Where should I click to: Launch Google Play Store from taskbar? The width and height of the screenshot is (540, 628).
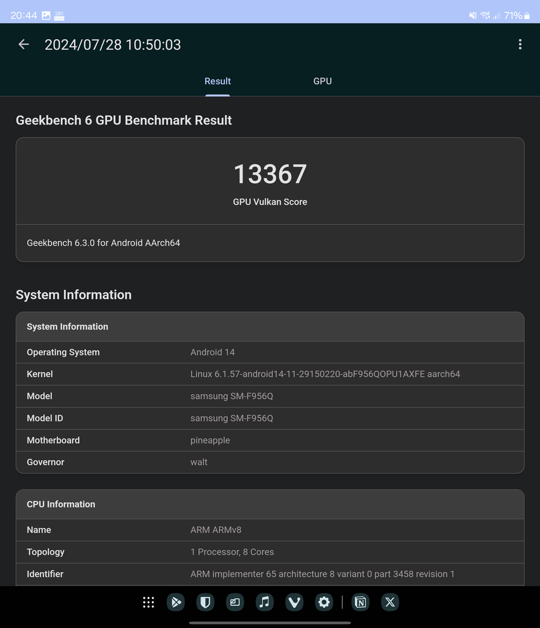coord(176,602)
